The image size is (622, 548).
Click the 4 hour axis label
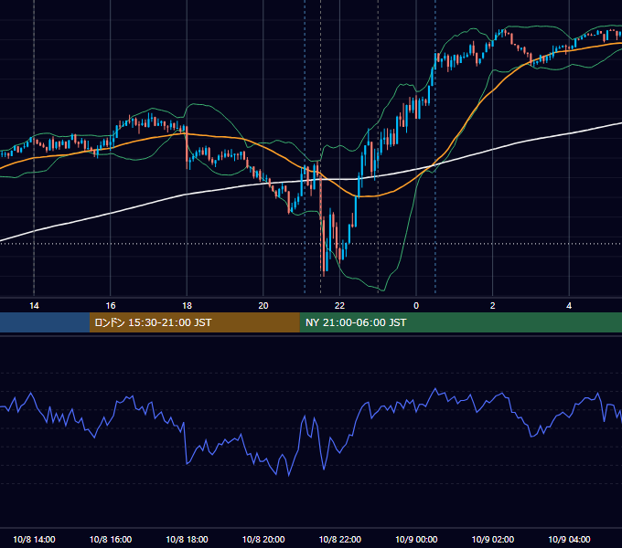569,306
